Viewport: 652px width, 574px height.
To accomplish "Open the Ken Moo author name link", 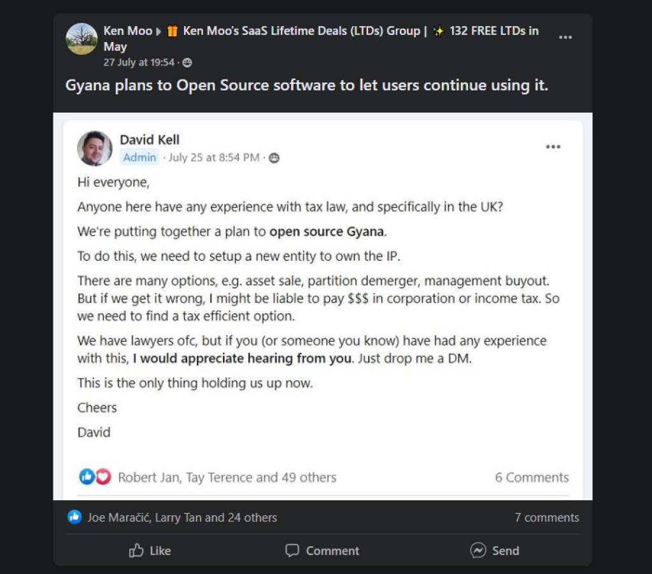I will pyautogui.click(x=127, y=31).
